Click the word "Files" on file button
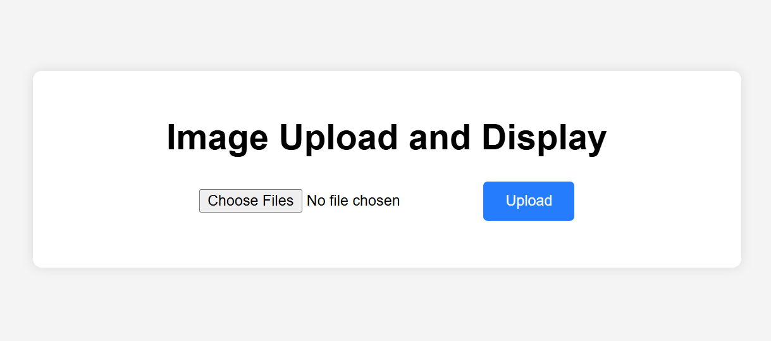Image resolution: width=771 pixels, height=341 pixels. (x=274, y=201)
